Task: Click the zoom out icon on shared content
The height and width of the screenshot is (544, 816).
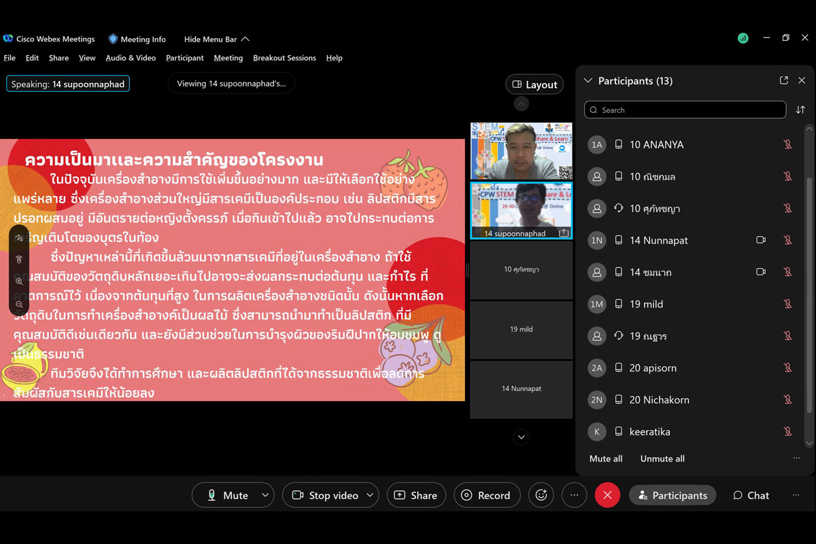Action: (19, 304)
